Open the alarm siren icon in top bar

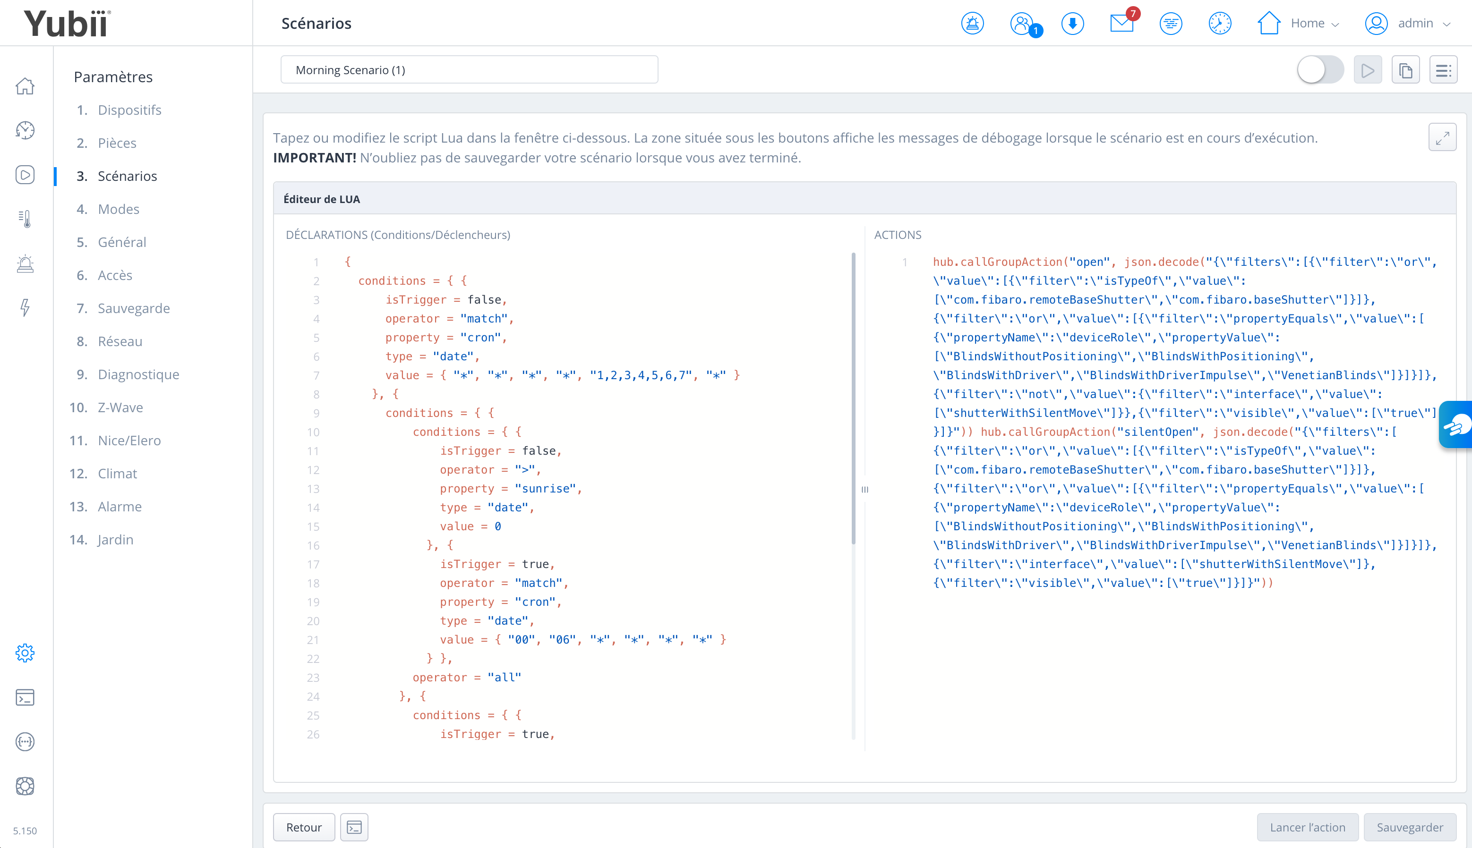coord(972,23)
